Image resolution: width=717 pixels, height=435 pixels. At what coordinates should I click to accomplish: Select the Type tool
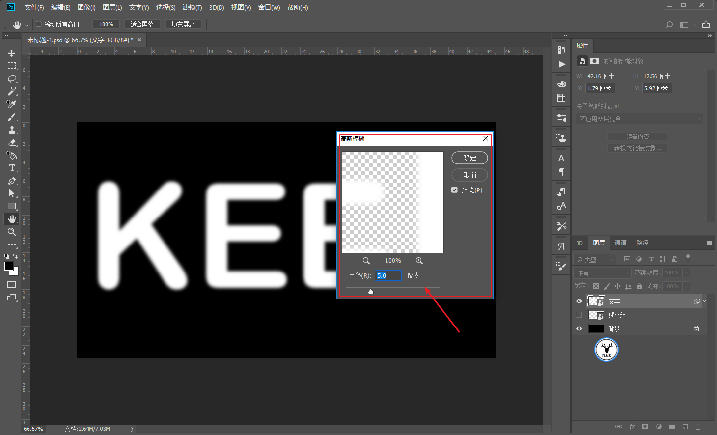(x=12, y=168)
